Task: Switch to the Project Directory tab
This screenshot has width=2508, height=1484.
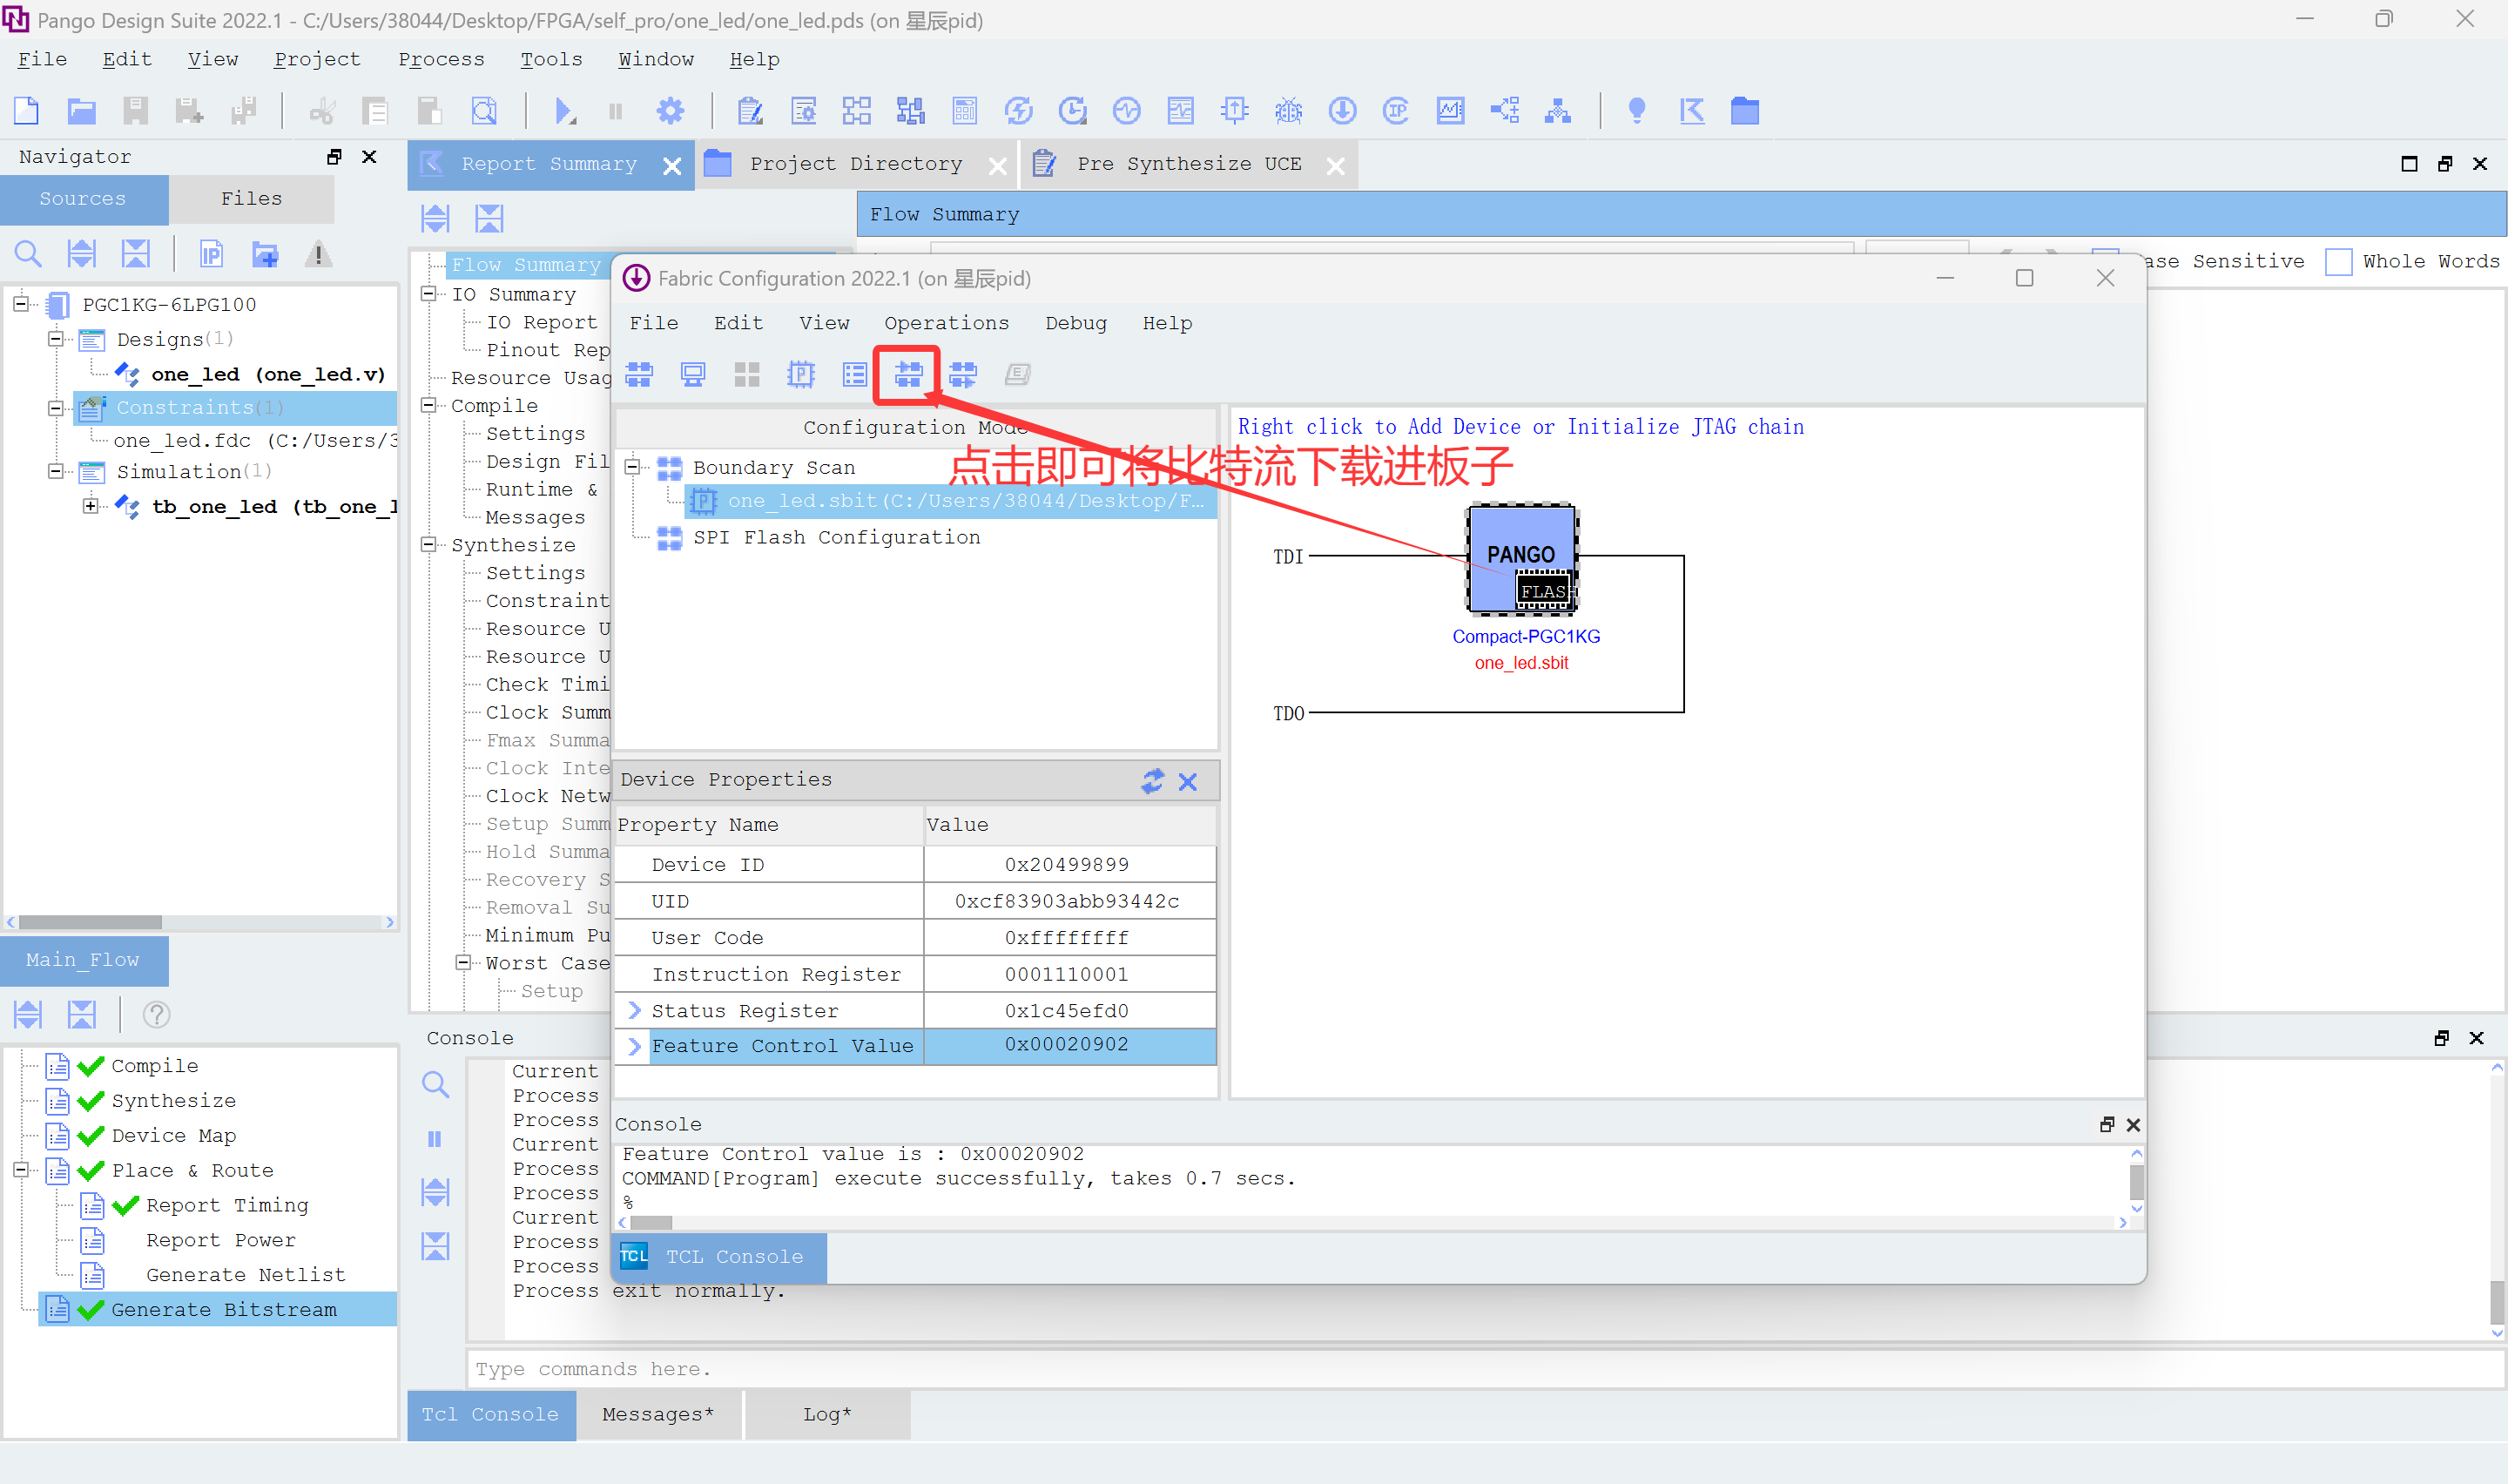Action: coord(854,164)
